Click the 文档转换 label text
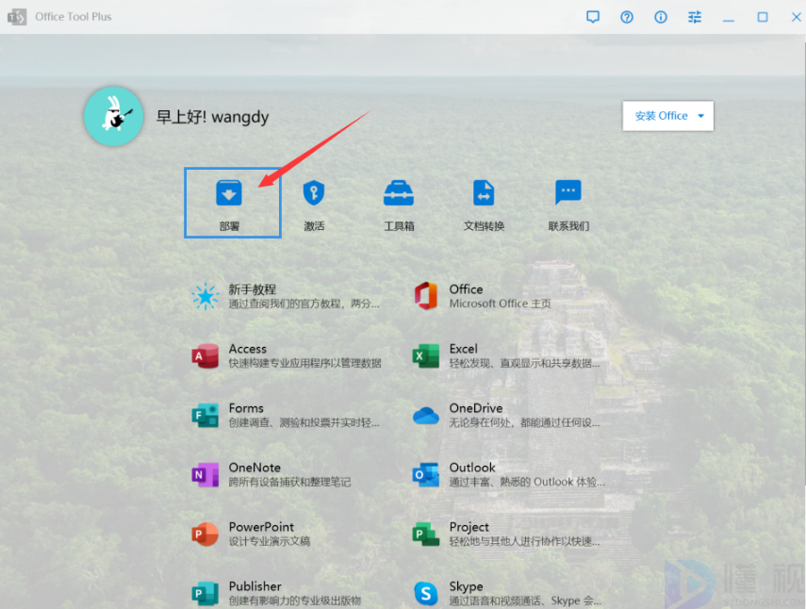 pyautogui.click(x=484, y=226)
